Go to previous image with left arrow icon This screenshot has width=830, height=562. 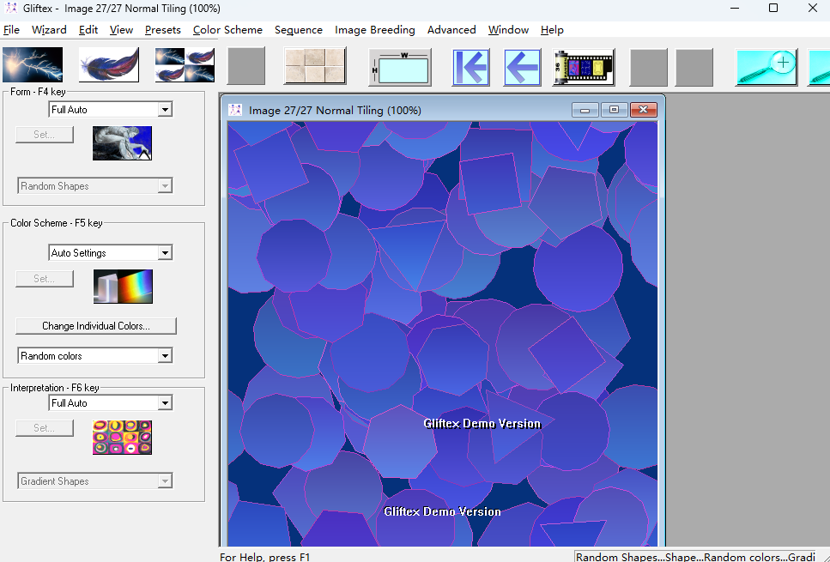tap(521, 67)
